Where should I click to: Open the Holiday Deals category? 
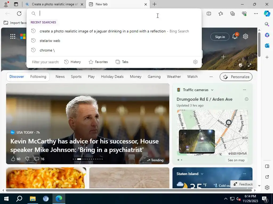(x=112, y=76)
